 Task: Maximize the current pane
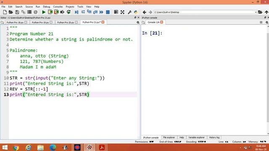[x=116, y=12]
